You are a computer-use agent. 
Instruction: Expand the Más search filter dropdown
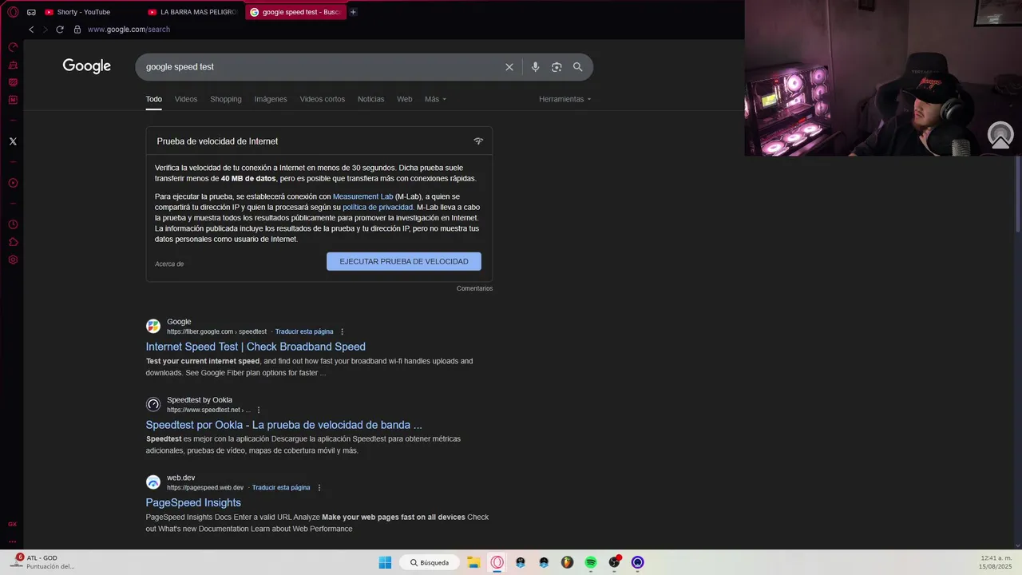pyautogui.click(x=435, y=99)
